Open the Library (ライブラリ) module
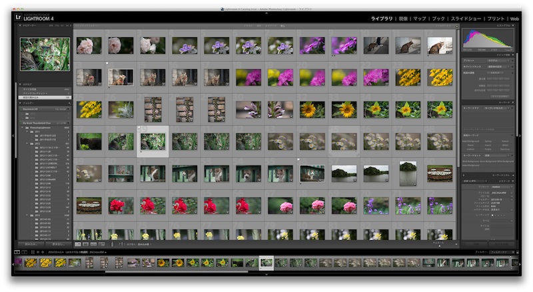 pos(381,19)
